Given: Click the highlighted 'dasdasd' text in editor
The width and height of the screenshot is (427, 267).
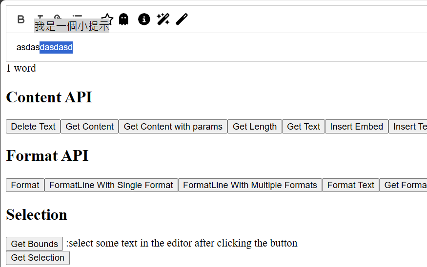Looking at the screenshot, I should click(56, 47).
